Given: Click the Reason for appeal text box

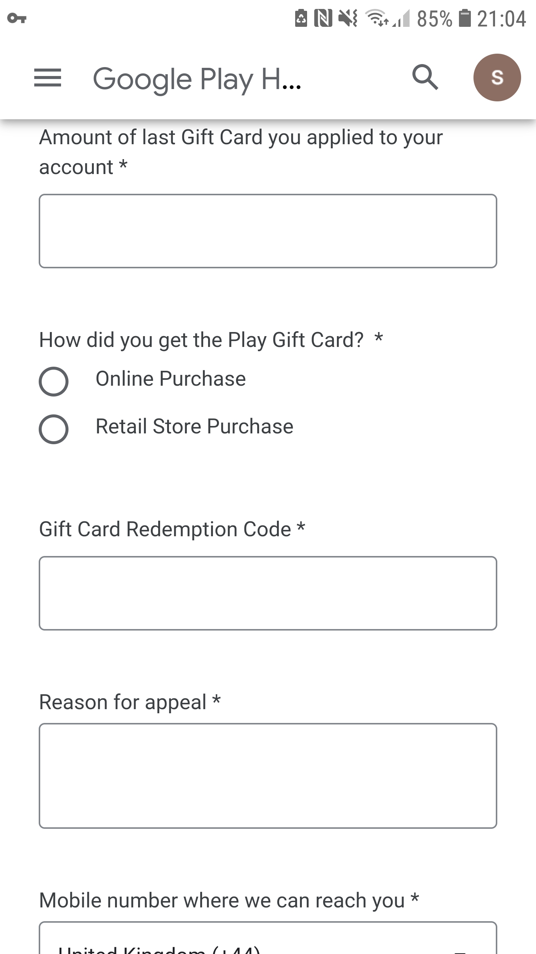Looking at the screenshot, I should pyautogui.click(x=268, y=776).
